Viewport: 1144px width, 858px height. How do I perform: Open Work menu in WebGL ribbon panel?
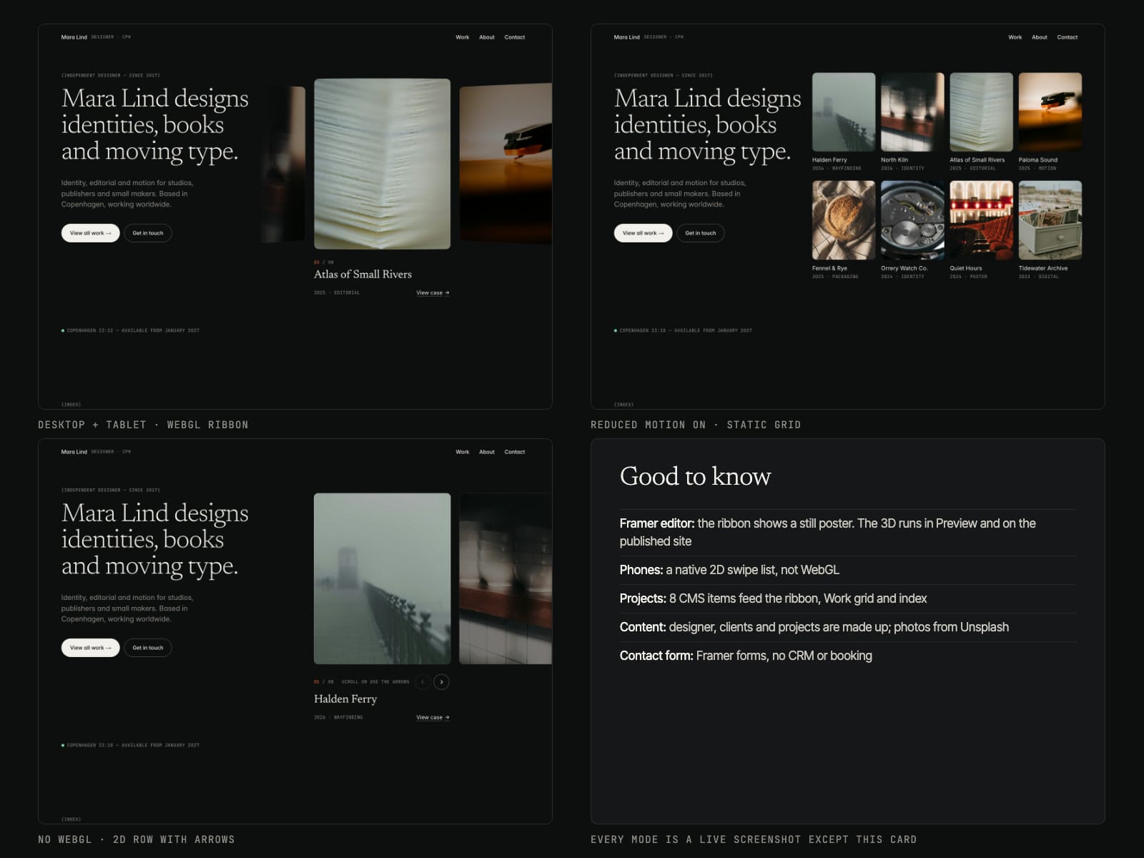coord(463,37)
